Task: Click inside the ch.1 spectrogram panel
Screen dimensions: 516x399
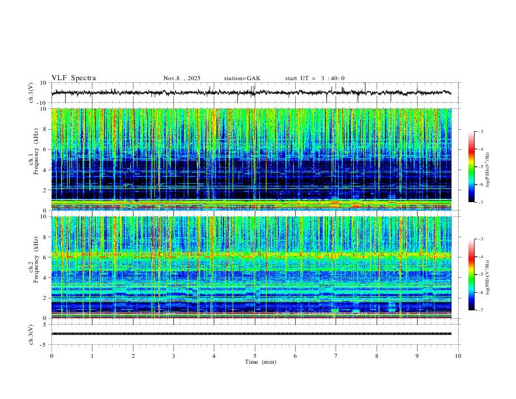Action: click(x=251, y=159)
